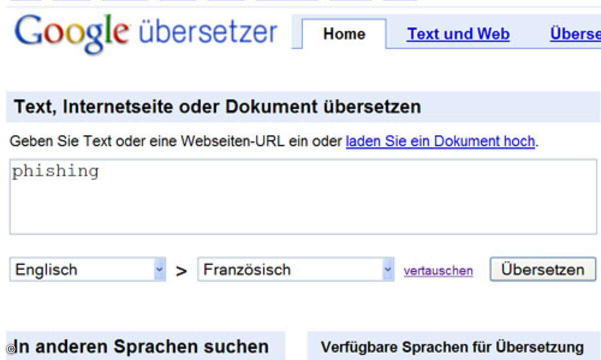Viewport: 601px width, 360px height.
Task: Click the 'In anderen Sprachen suchen' heading
Action: 141,346
